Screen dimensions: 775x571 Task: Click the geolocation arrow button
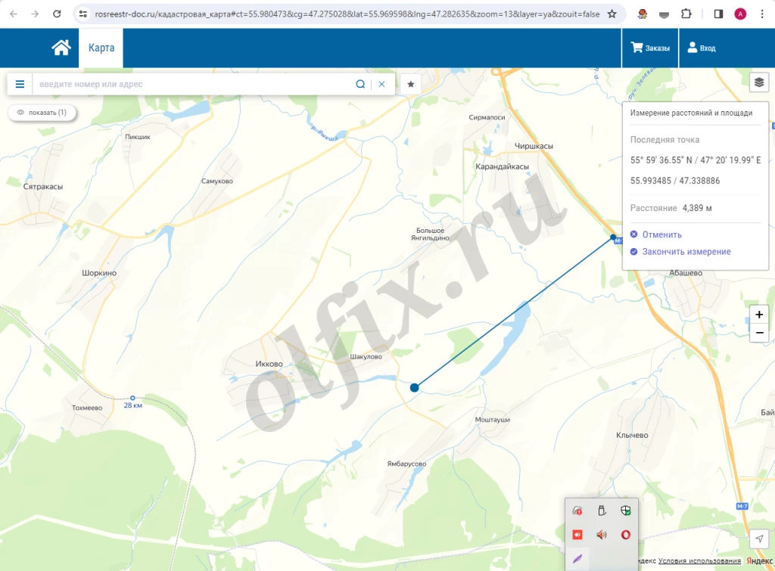(759, 538)
